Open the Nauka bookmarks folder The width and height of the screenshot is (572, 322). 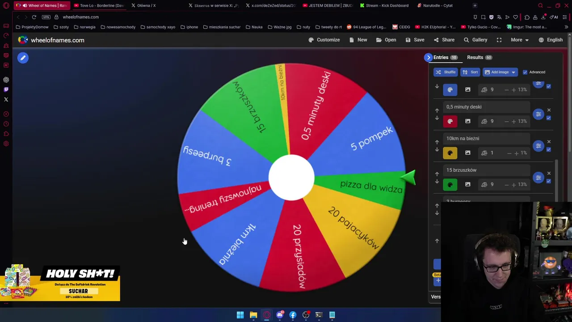point(254,27)
